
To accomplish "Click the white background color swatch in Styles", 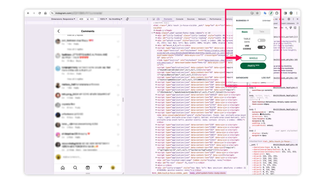I will pos(267,112).
